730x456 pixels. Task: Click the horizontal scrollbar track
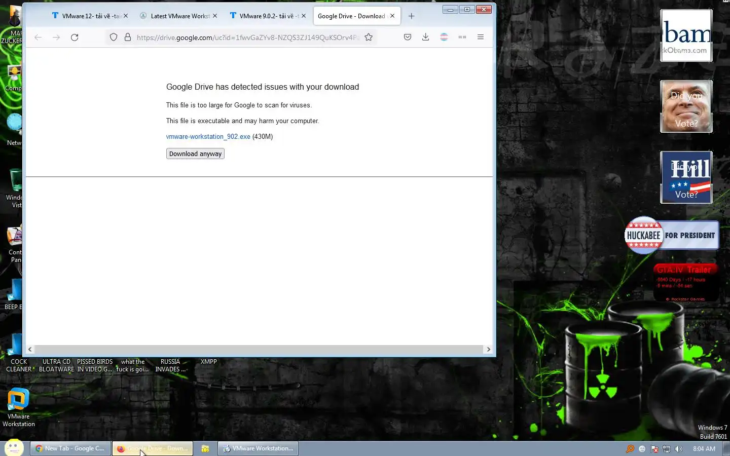pos(259,349)
